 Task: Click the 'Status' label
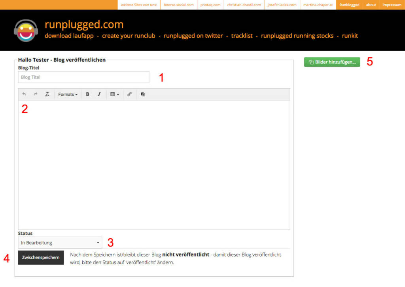click(x=25, y=233)
